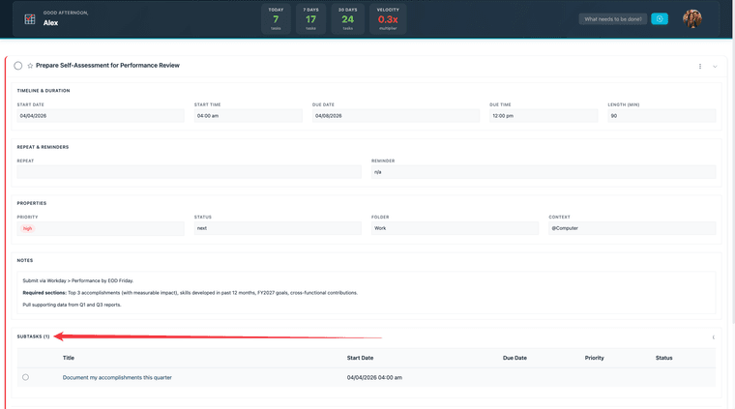Open subtask 'Document my accomplishments this quarter'

117,378
